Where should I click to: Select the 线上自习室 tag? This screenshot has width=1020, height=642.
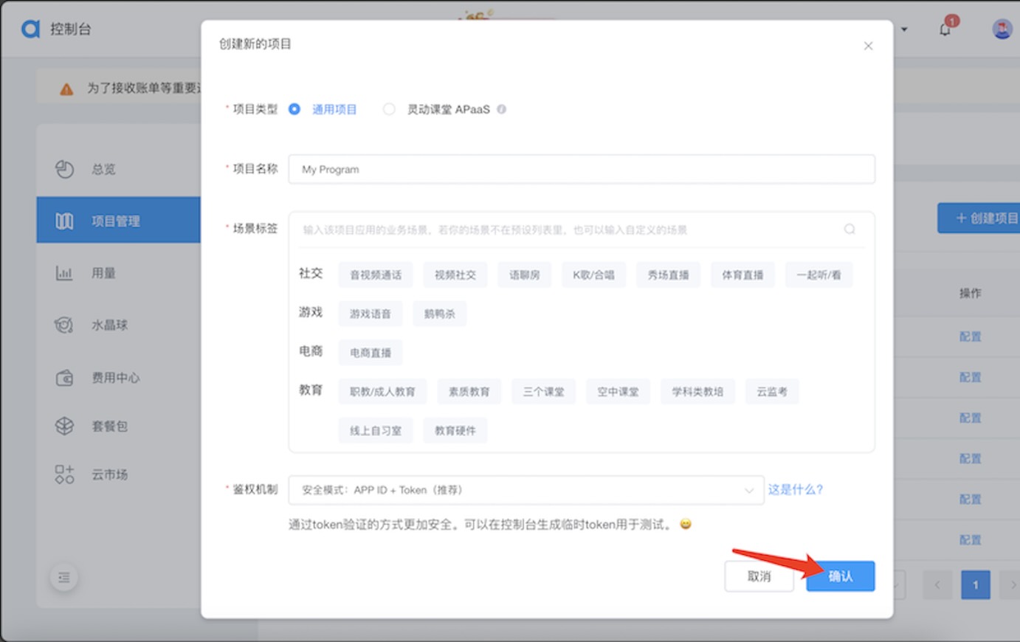coord(376,430)
